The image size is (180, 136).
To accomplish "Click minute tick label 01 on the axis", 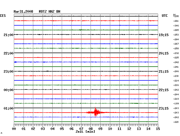I will pos(24,129).
